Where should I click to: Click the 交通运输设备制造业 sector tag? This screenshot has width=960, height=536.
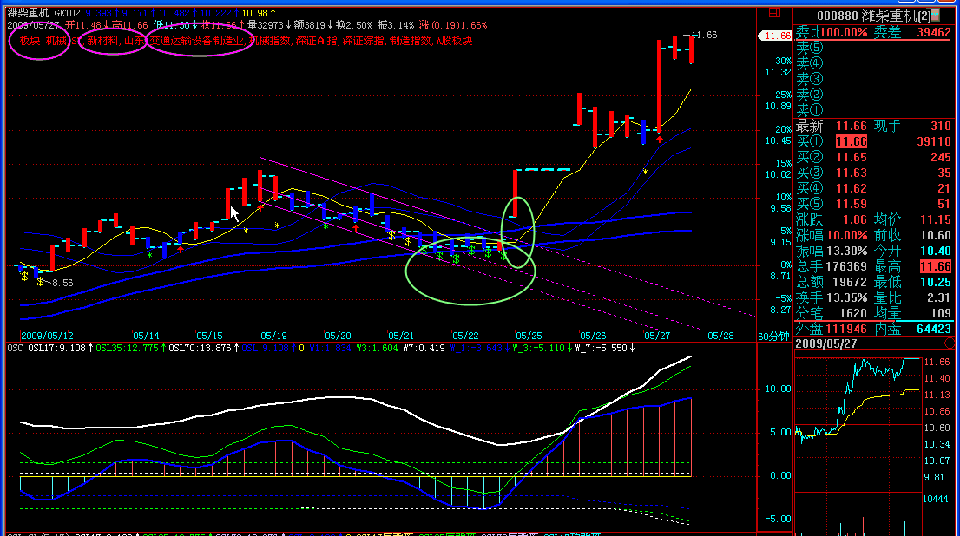pos(197,41)
